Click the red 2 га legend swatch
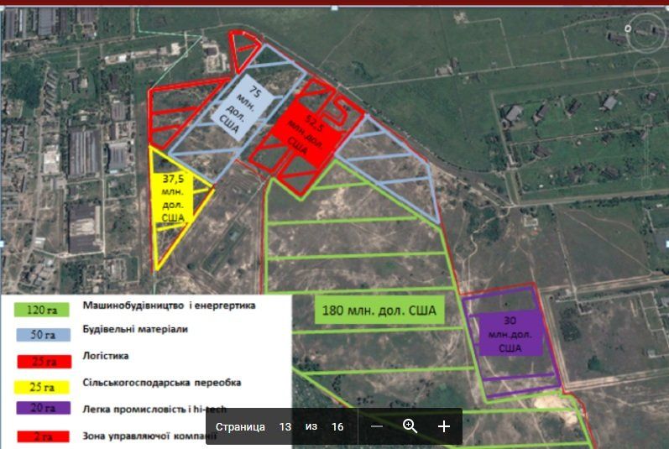 [42, 437]
